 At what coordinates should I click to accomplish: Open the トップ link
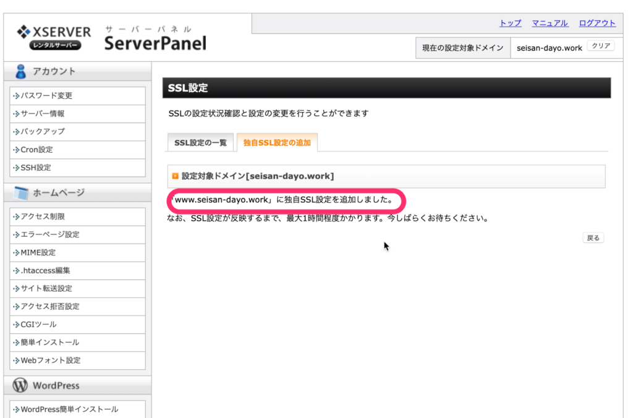[x=510, y=23]
